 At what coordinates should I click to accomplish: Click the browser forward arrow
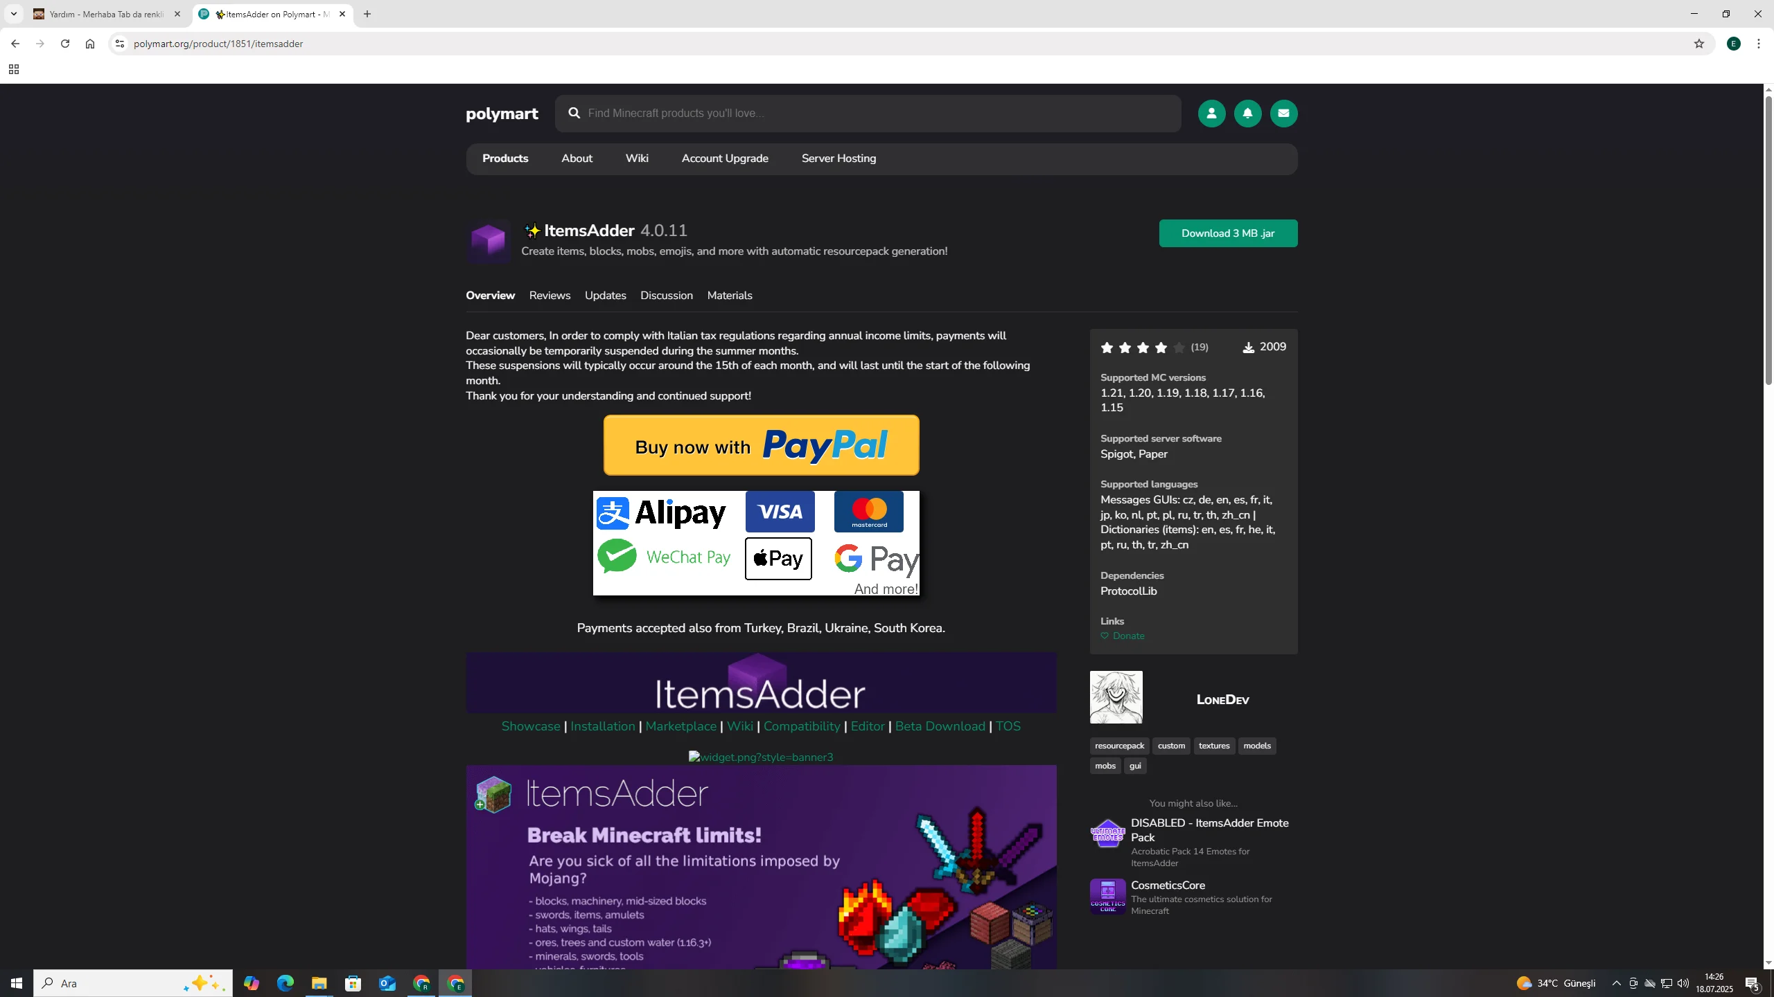40,44
